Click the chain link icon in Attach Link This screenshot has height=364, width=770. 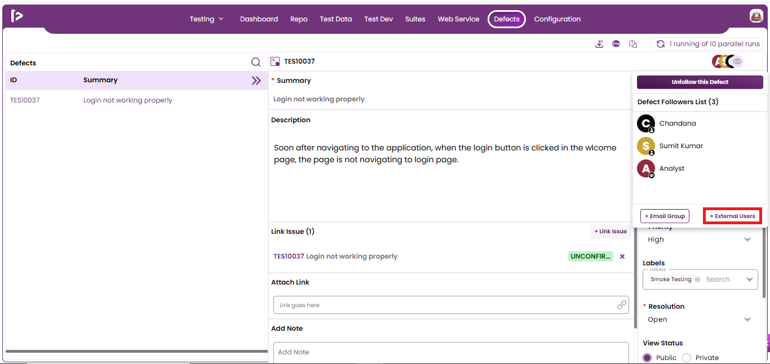click(622, 305)
